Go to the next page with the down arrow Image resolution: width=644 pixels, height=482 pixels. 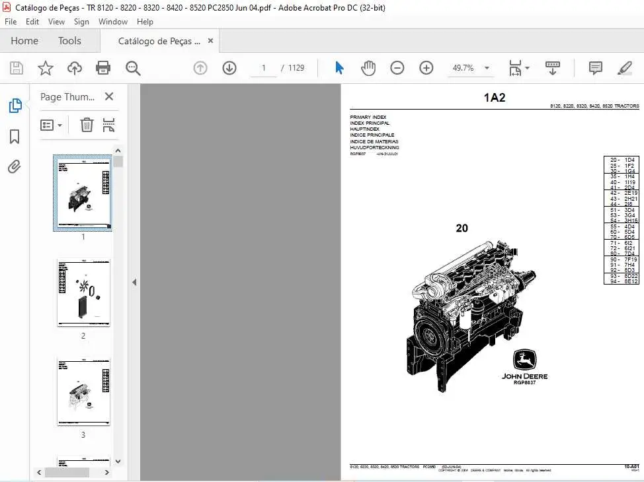tap(229, 68)
